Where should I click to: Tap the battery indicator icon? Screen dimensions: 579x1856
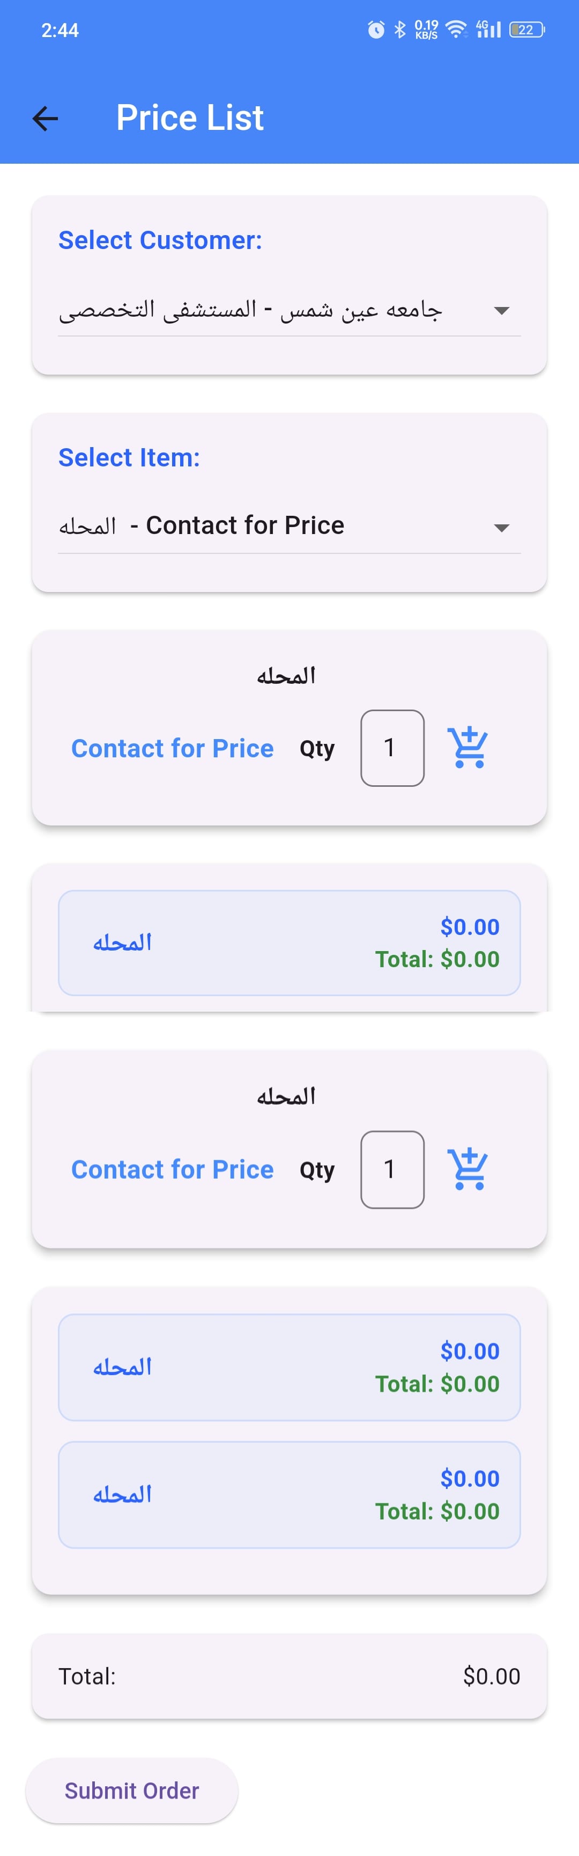tap(526, 30)
